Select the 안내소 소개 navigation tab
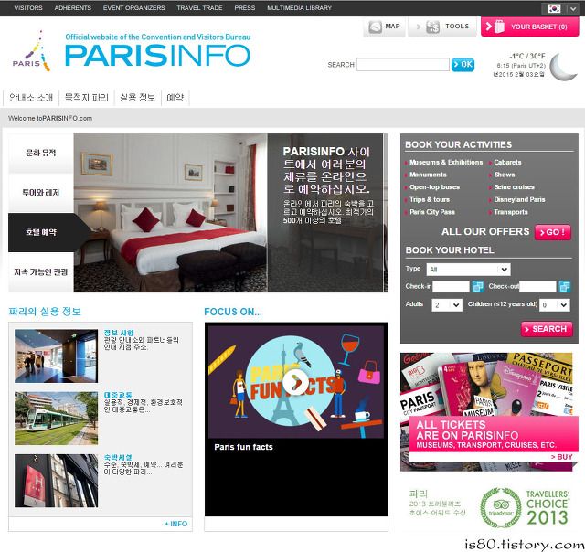This screenshot has height=552, width=585. click(x=31, y=98)
